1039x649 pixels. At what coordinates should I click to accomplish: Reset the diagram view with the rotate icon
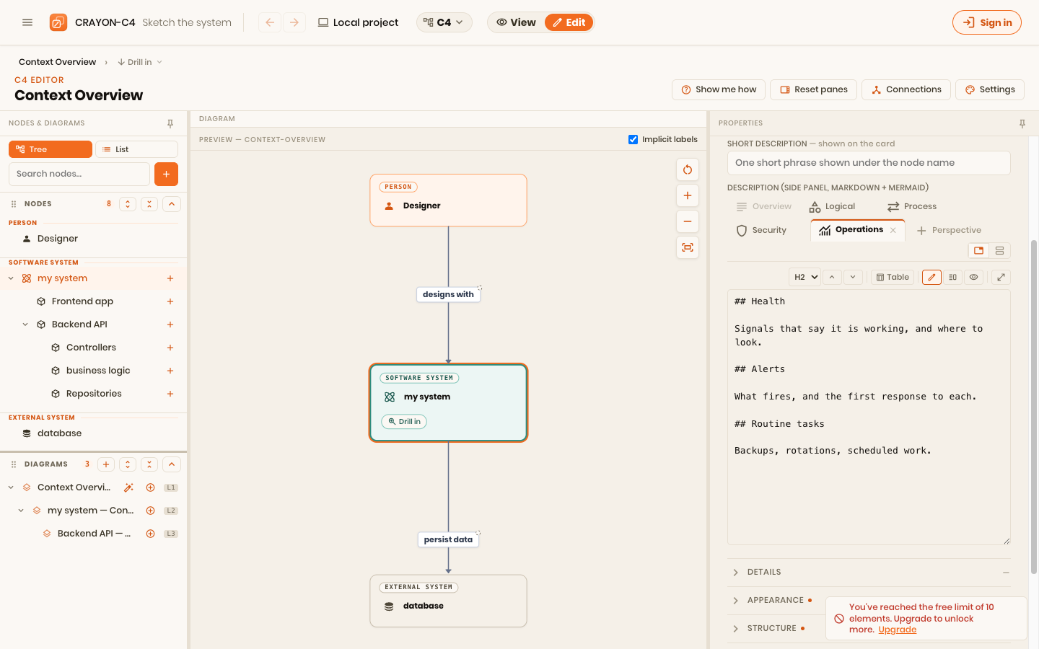point(688,169)
